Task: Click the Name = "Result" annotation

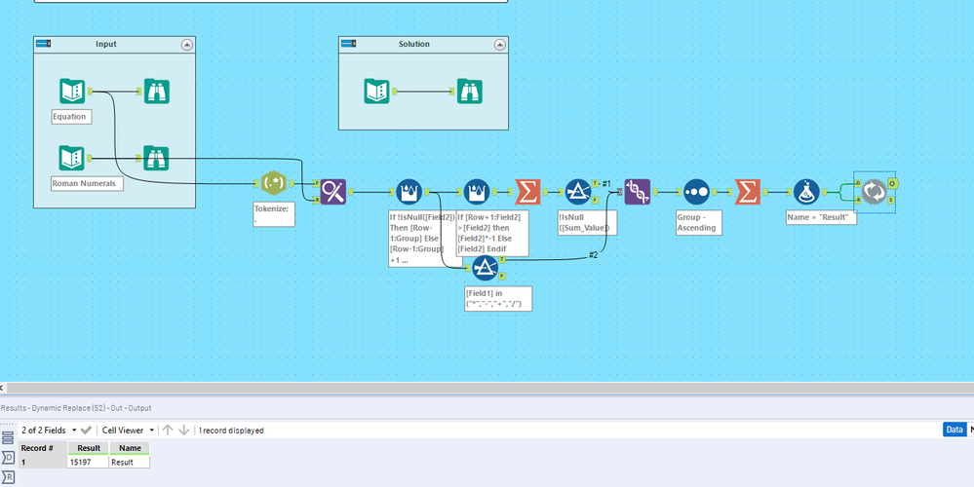Action: coord(821,218)
